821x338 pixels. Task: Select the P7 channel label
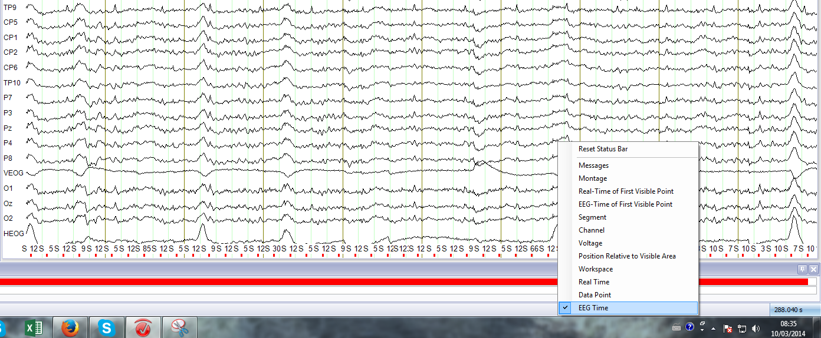click(8, 97)
